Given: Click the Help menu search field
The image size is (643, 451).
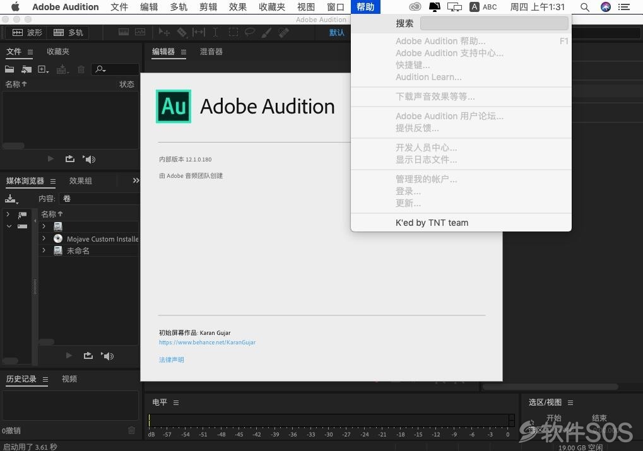Looking at the screenshot, I should 494,23.
